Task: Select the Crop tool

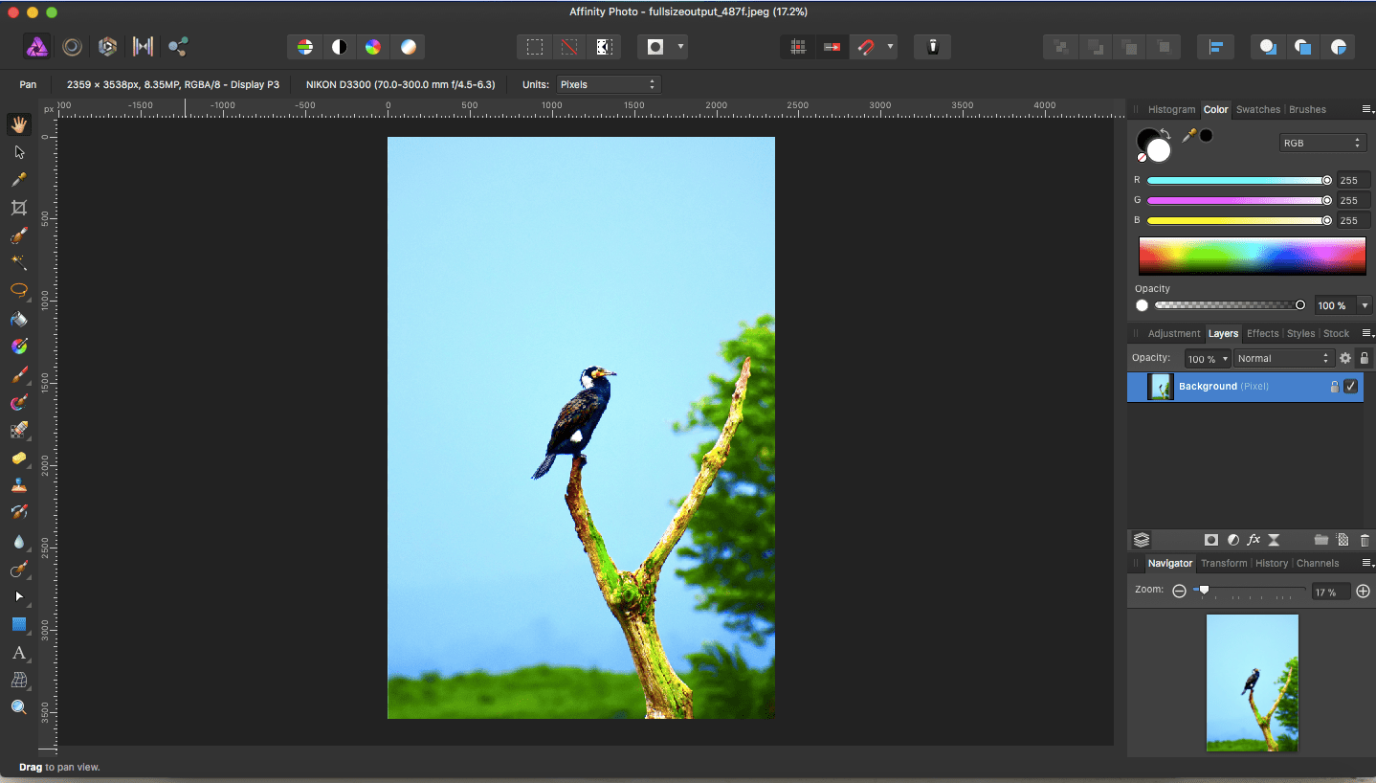Action: tap(18, 208)
